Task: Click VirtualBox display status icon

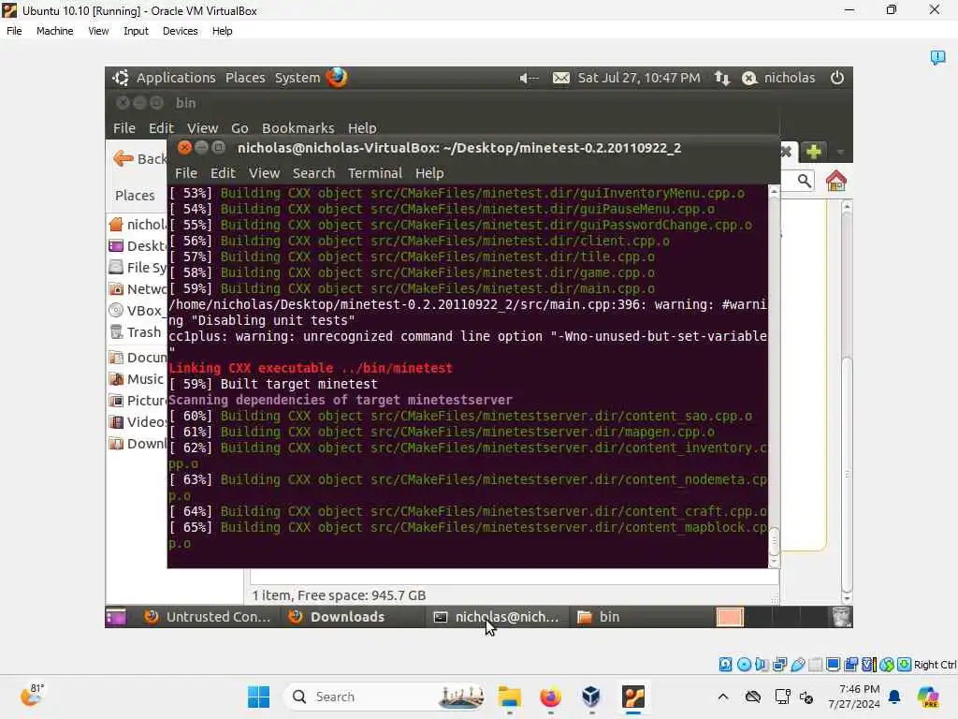Action: click(833, 665)
